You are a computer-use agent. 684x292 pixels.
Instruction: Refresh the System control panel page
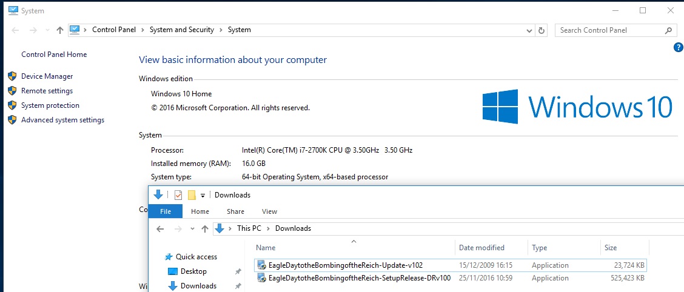(x=541, y=30)
